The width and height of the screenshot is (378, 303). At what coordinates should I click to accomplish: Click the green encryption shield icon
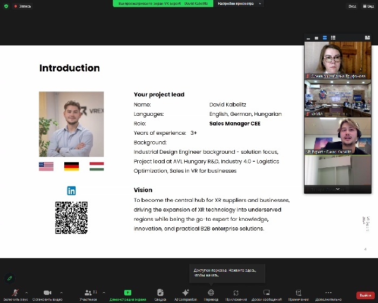[6, 6]
